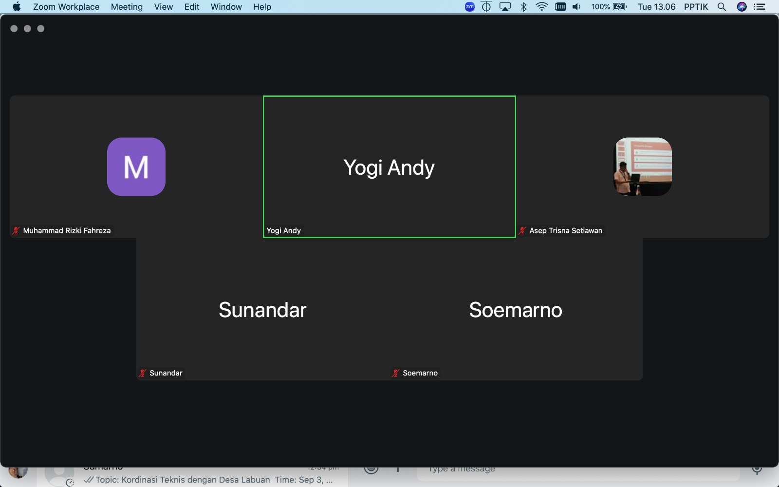
Task: Open the Edit menu
Action: 192,7
